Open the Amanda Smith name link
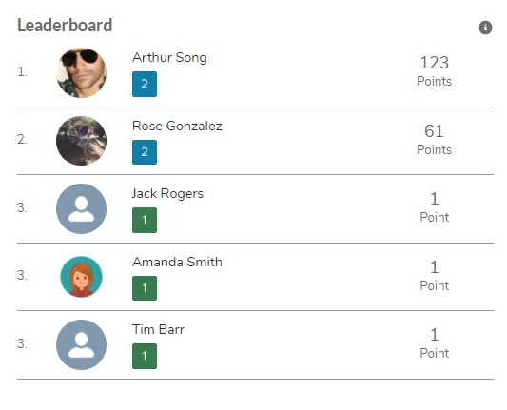 point(177,262)
